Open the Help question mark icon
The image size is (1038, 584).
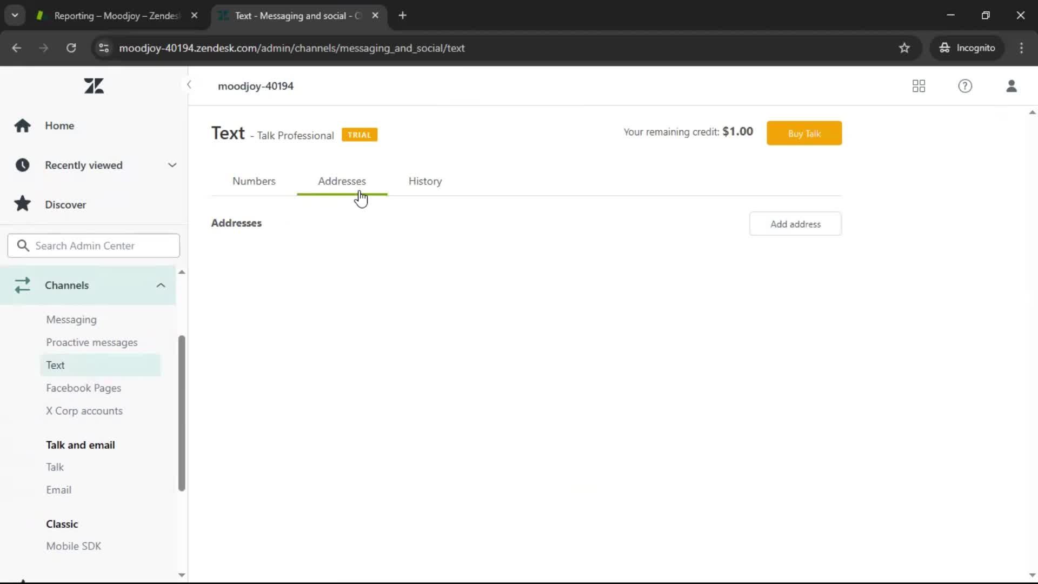pos(965,86)
